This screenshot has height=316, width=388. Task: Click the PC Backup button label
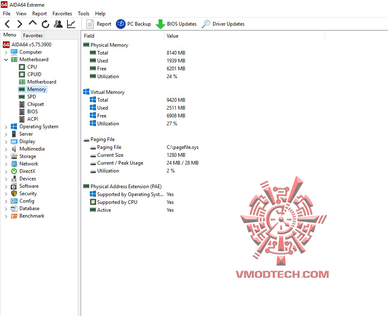pyautogui.click(x=139, y=24)
